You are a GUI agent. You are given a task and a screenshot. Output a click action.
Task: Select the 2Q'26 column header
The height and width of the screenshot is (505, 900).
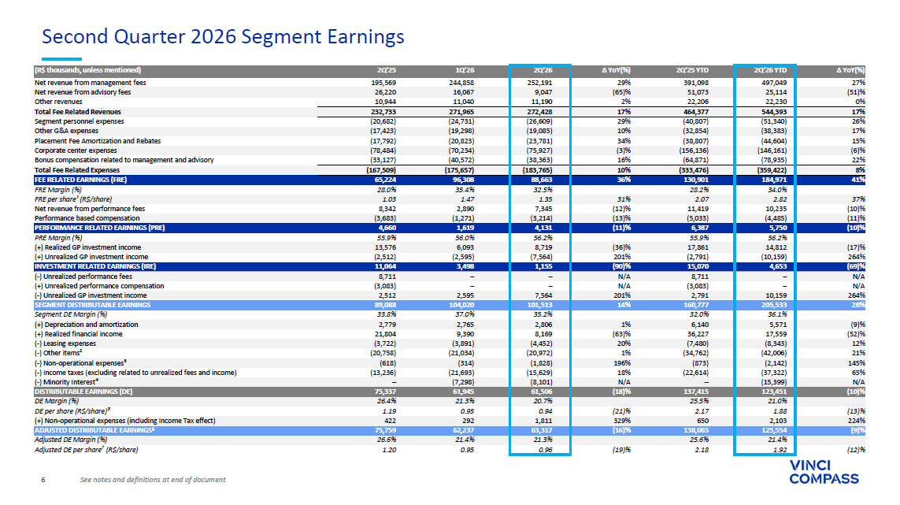point(543,70)
